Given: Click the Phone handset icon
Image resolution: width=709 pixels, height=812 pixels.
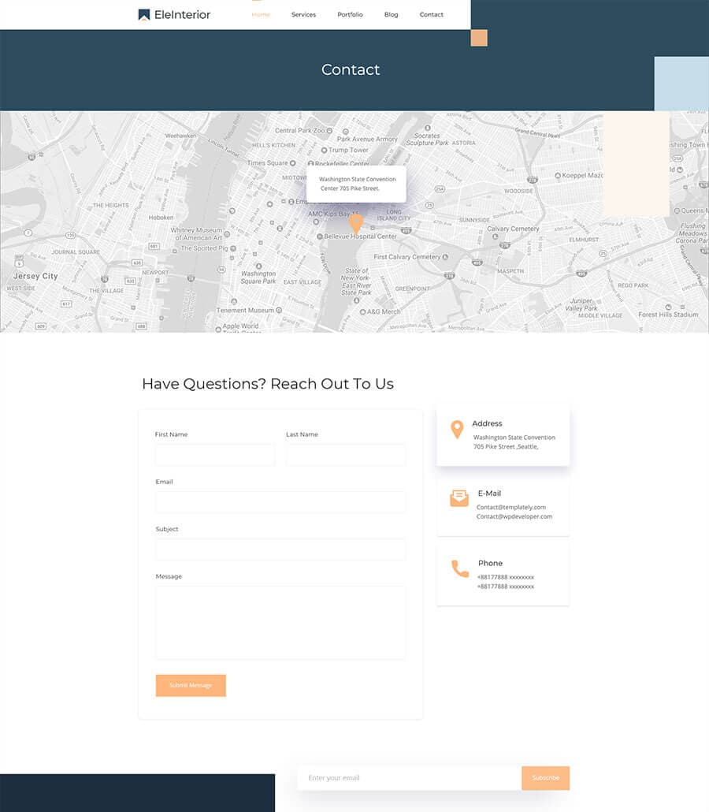Looking at the screenshot, I should click(x=459, y=568).
